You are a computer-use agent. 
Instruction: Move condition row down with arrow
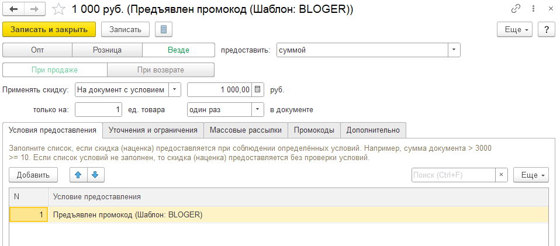coord(95,175)
